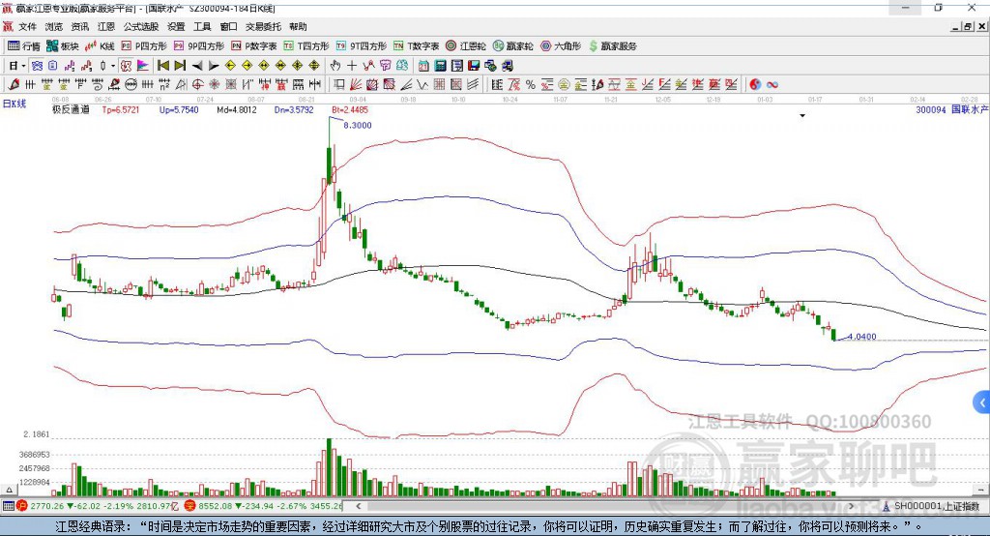Screen dimensions: 990x536
Task: Select the hand pan tool icon
Action: 335,66
